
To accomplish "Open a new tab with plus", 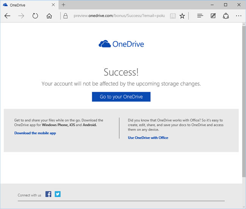I will point(63,5).
